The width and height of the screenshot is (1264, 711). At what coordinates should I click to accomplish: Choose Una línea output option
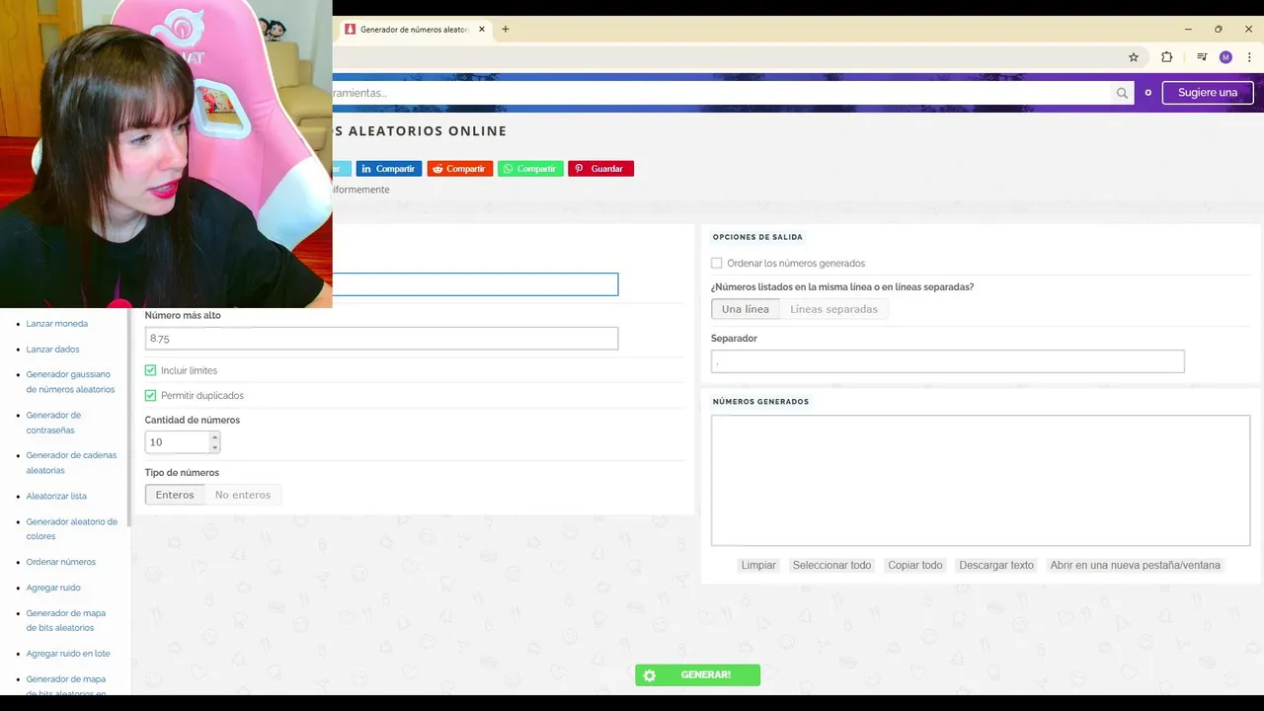coord(745,309)
